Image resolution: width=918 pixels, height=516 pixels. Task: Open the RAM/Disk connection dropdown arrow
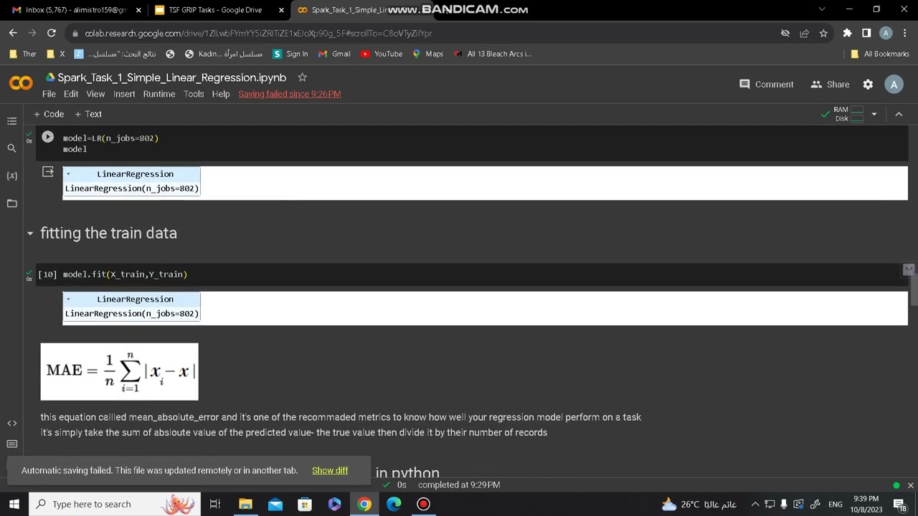[874, 114]
